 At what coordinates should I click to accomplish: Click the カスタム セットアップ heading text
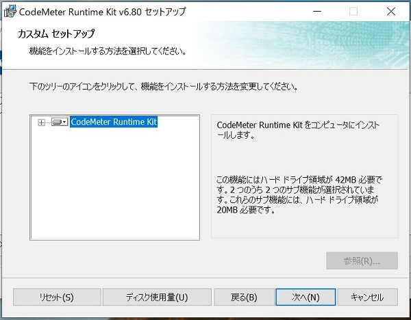click(x=56, y=34)
